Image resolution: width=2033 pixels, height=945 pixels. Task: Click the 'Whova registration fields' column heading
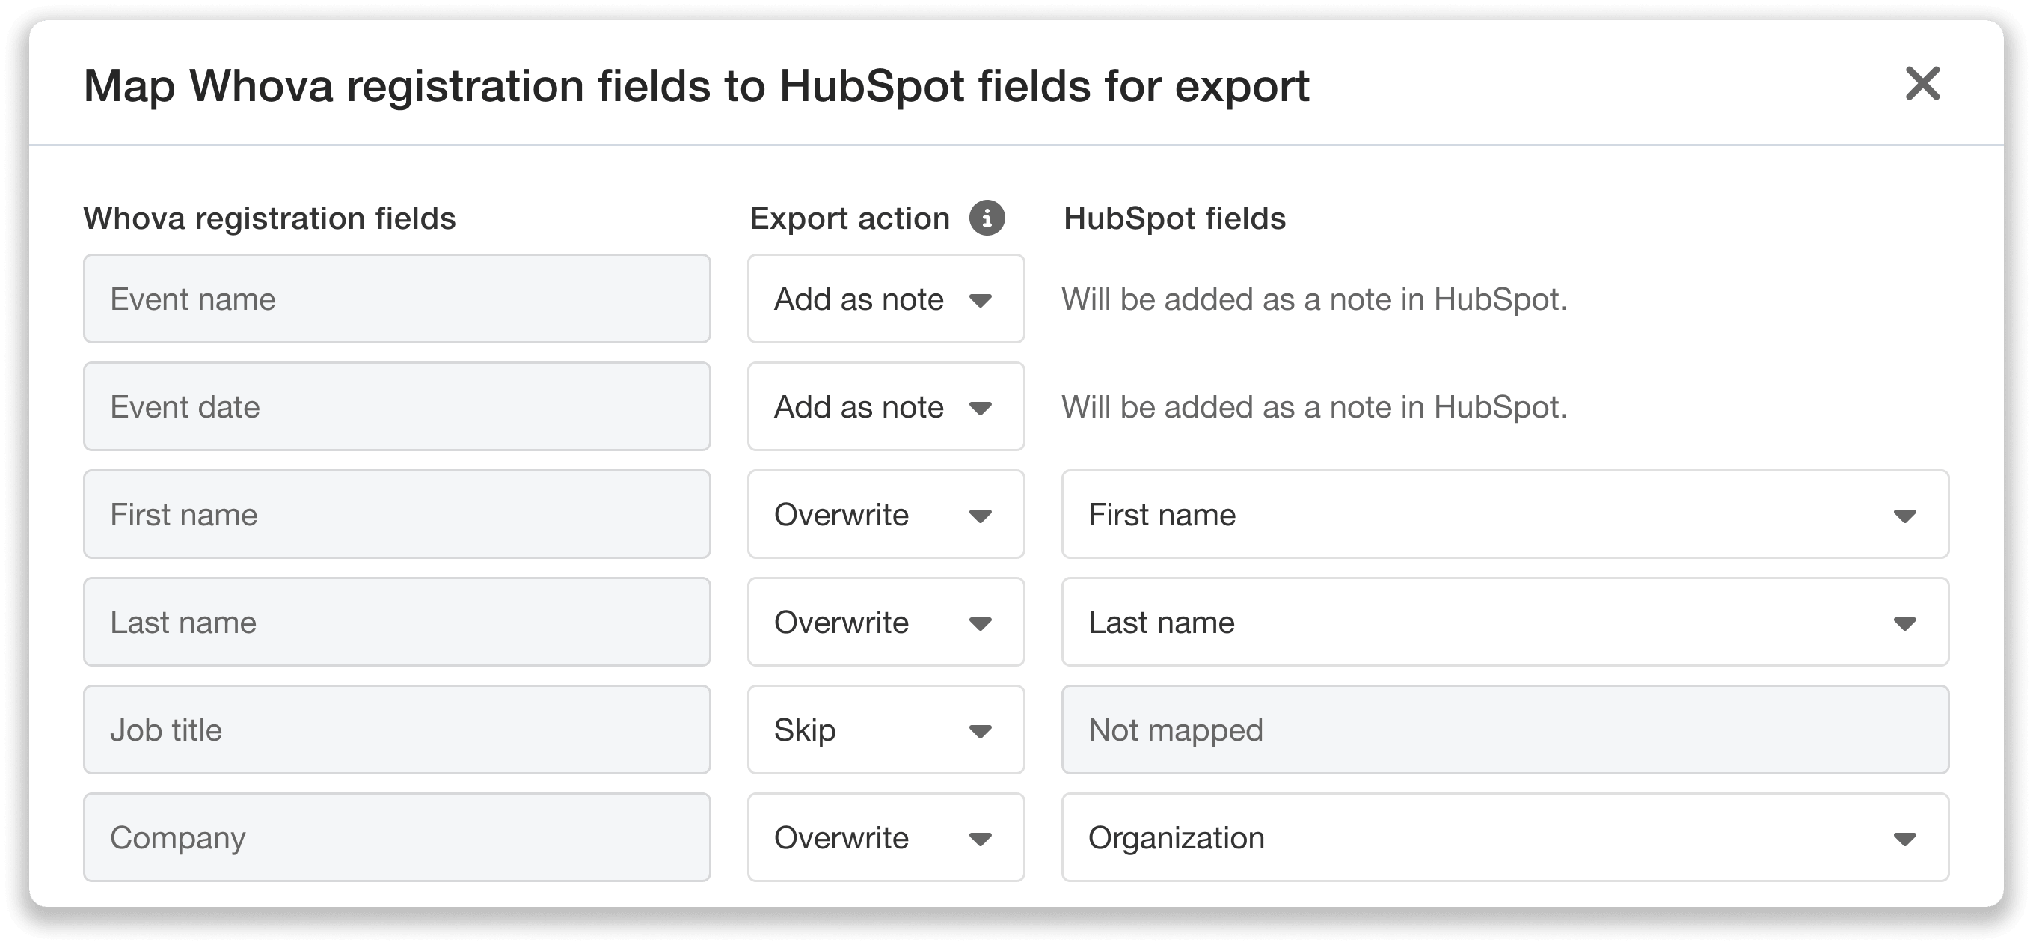coord(270,218)
